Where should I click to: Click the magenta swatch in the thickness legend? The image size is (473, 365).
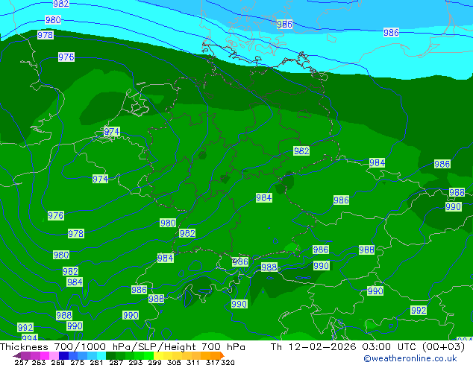click(45, 355)
